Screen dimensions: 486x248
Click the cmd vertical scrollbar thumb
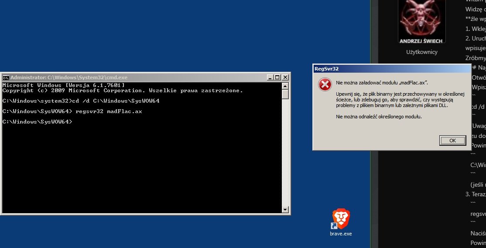pos(285,94)
